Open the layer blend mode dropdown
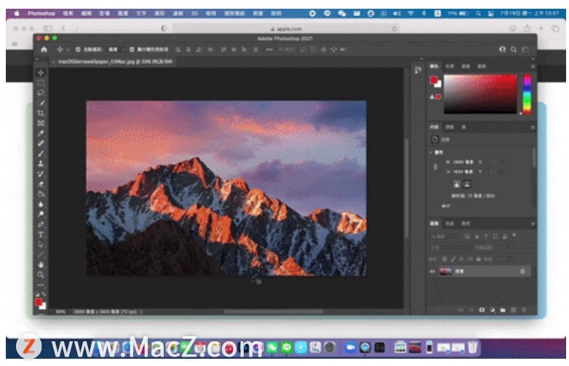This screenshot has height=366, width=569. coord(452,247)
